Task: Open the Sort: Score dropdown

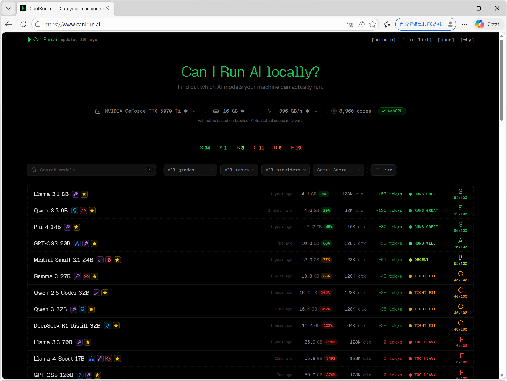Action: pos(338,170)
